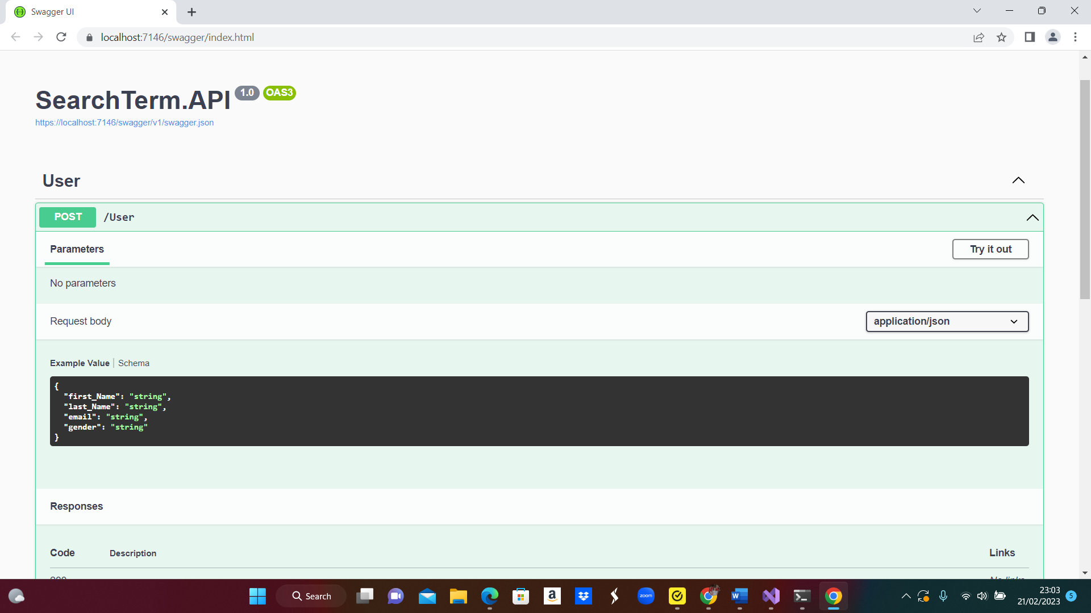Toggle the browser side panel
This screenshot has width=1091, height=613.
(x=1030, y=37)
